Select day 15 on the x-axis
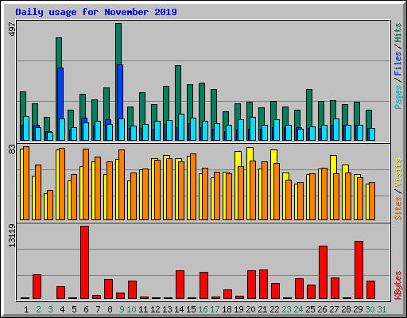 [191, 309]
